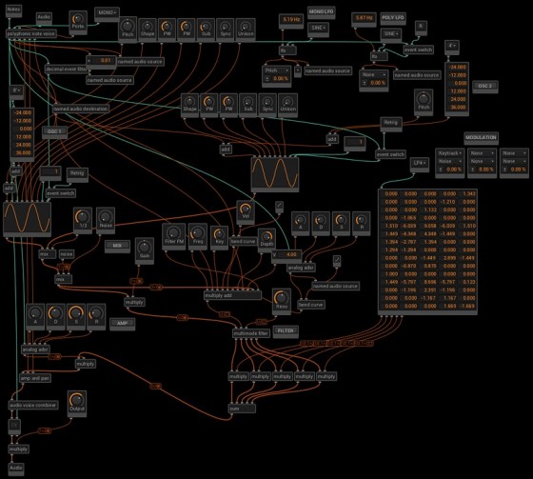Click the Depth knob above the envelope value
This screenshot has height=479, width=533.
click(266, 240)
